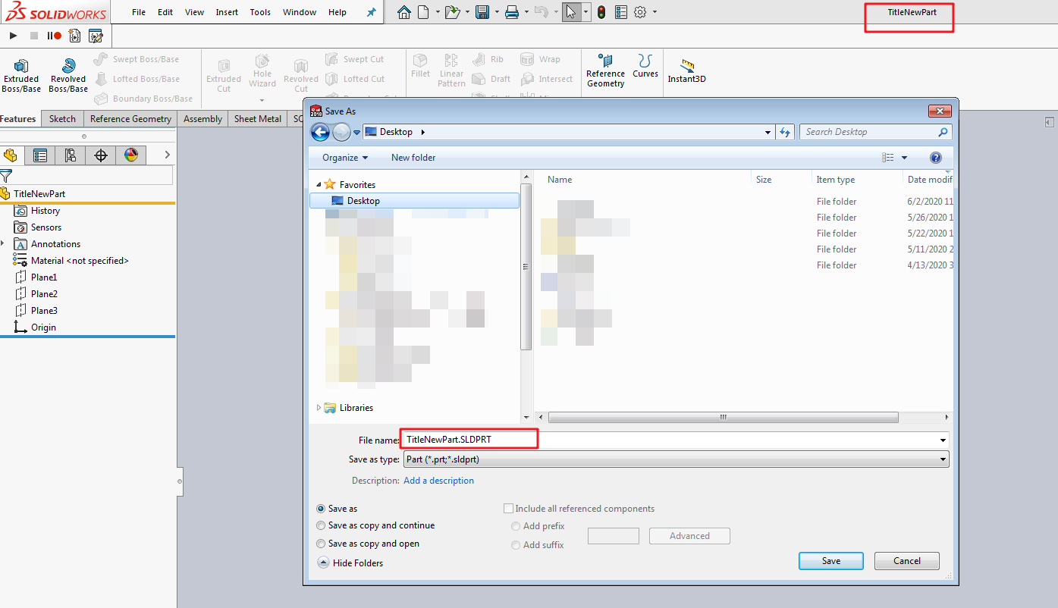1058x608 pixels.
Task: Select 'Save as copy and continue' option
Action: [322, 525]
